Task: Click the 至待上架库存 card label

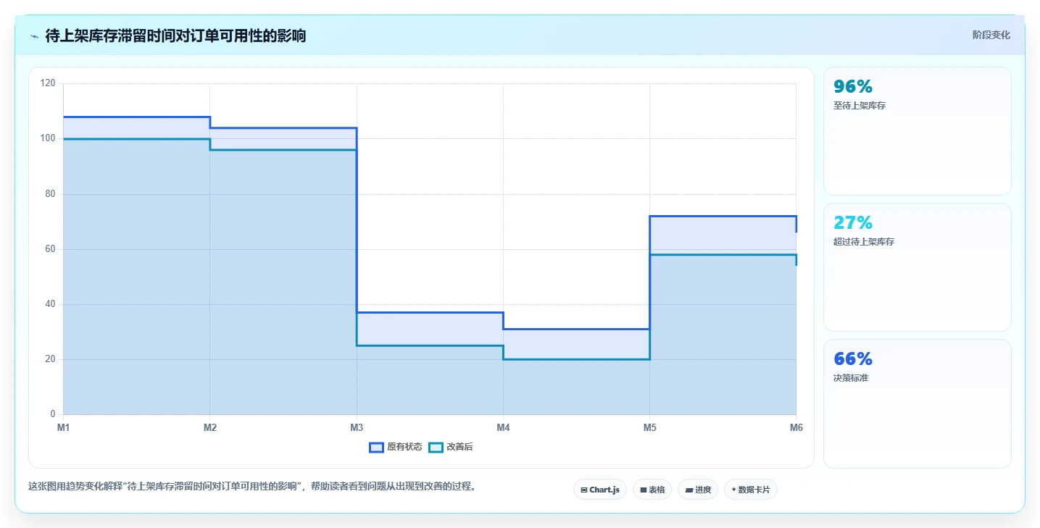Action: point(860,106)
